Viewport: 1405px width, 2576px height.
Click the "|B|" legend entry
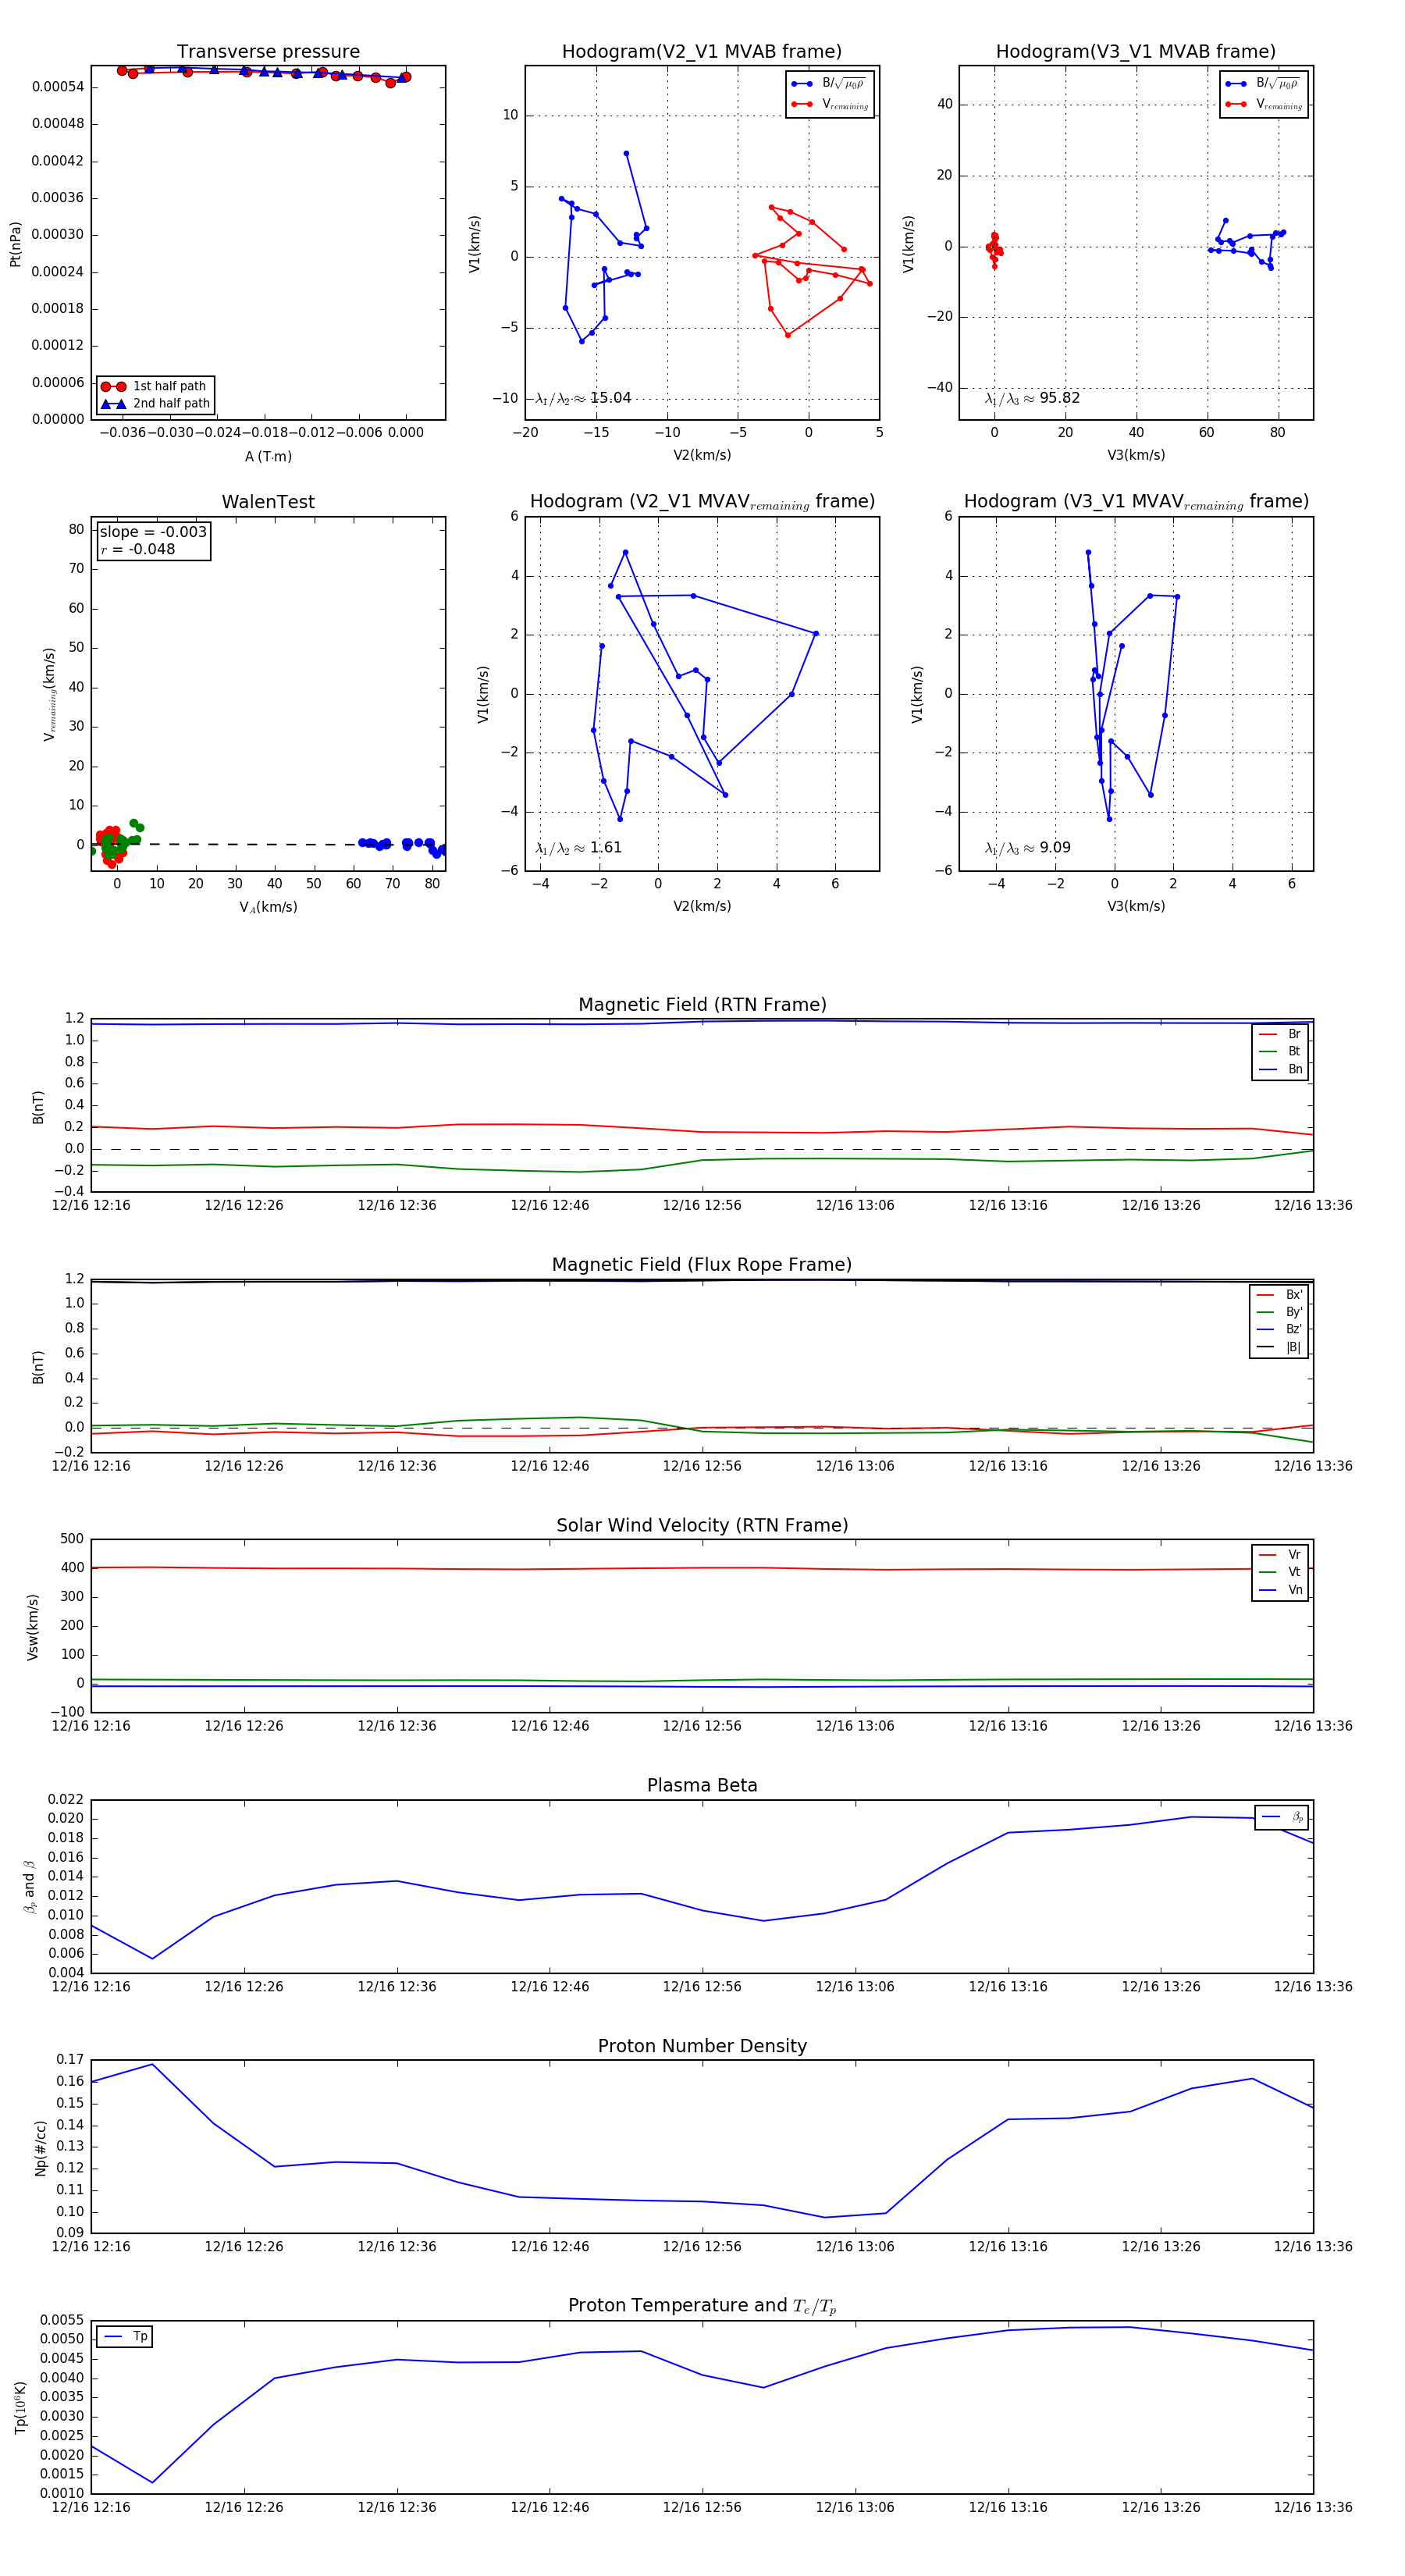1279,1347
